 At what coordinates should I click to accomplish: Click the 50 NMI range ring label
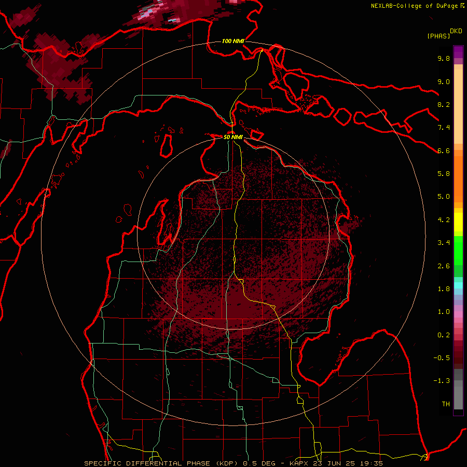(233, 137)
